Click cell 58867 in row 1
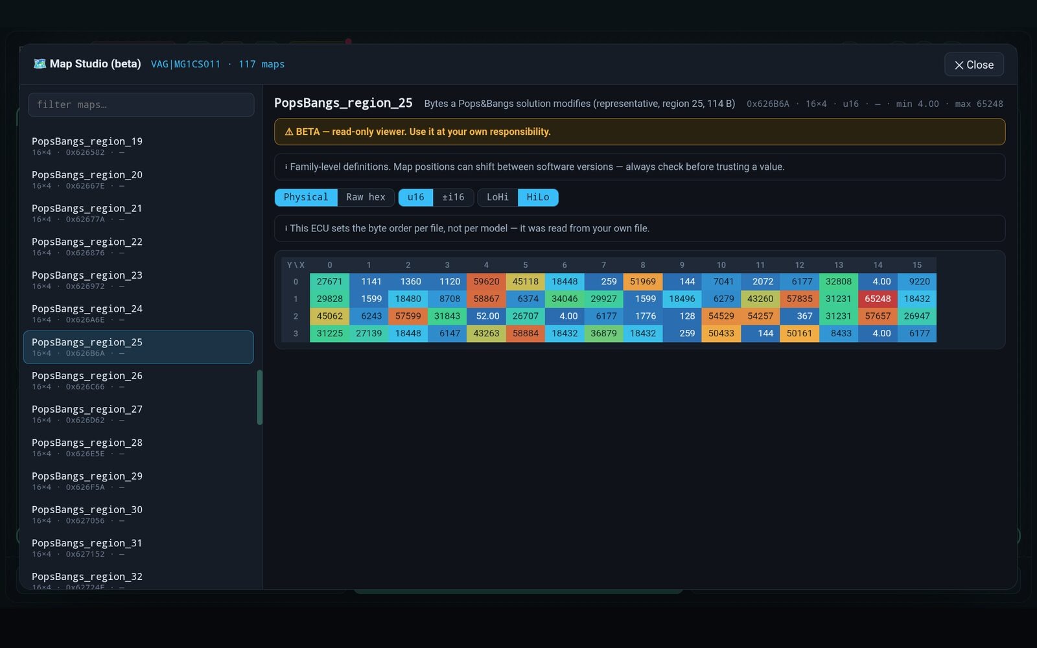 [486, 299]
